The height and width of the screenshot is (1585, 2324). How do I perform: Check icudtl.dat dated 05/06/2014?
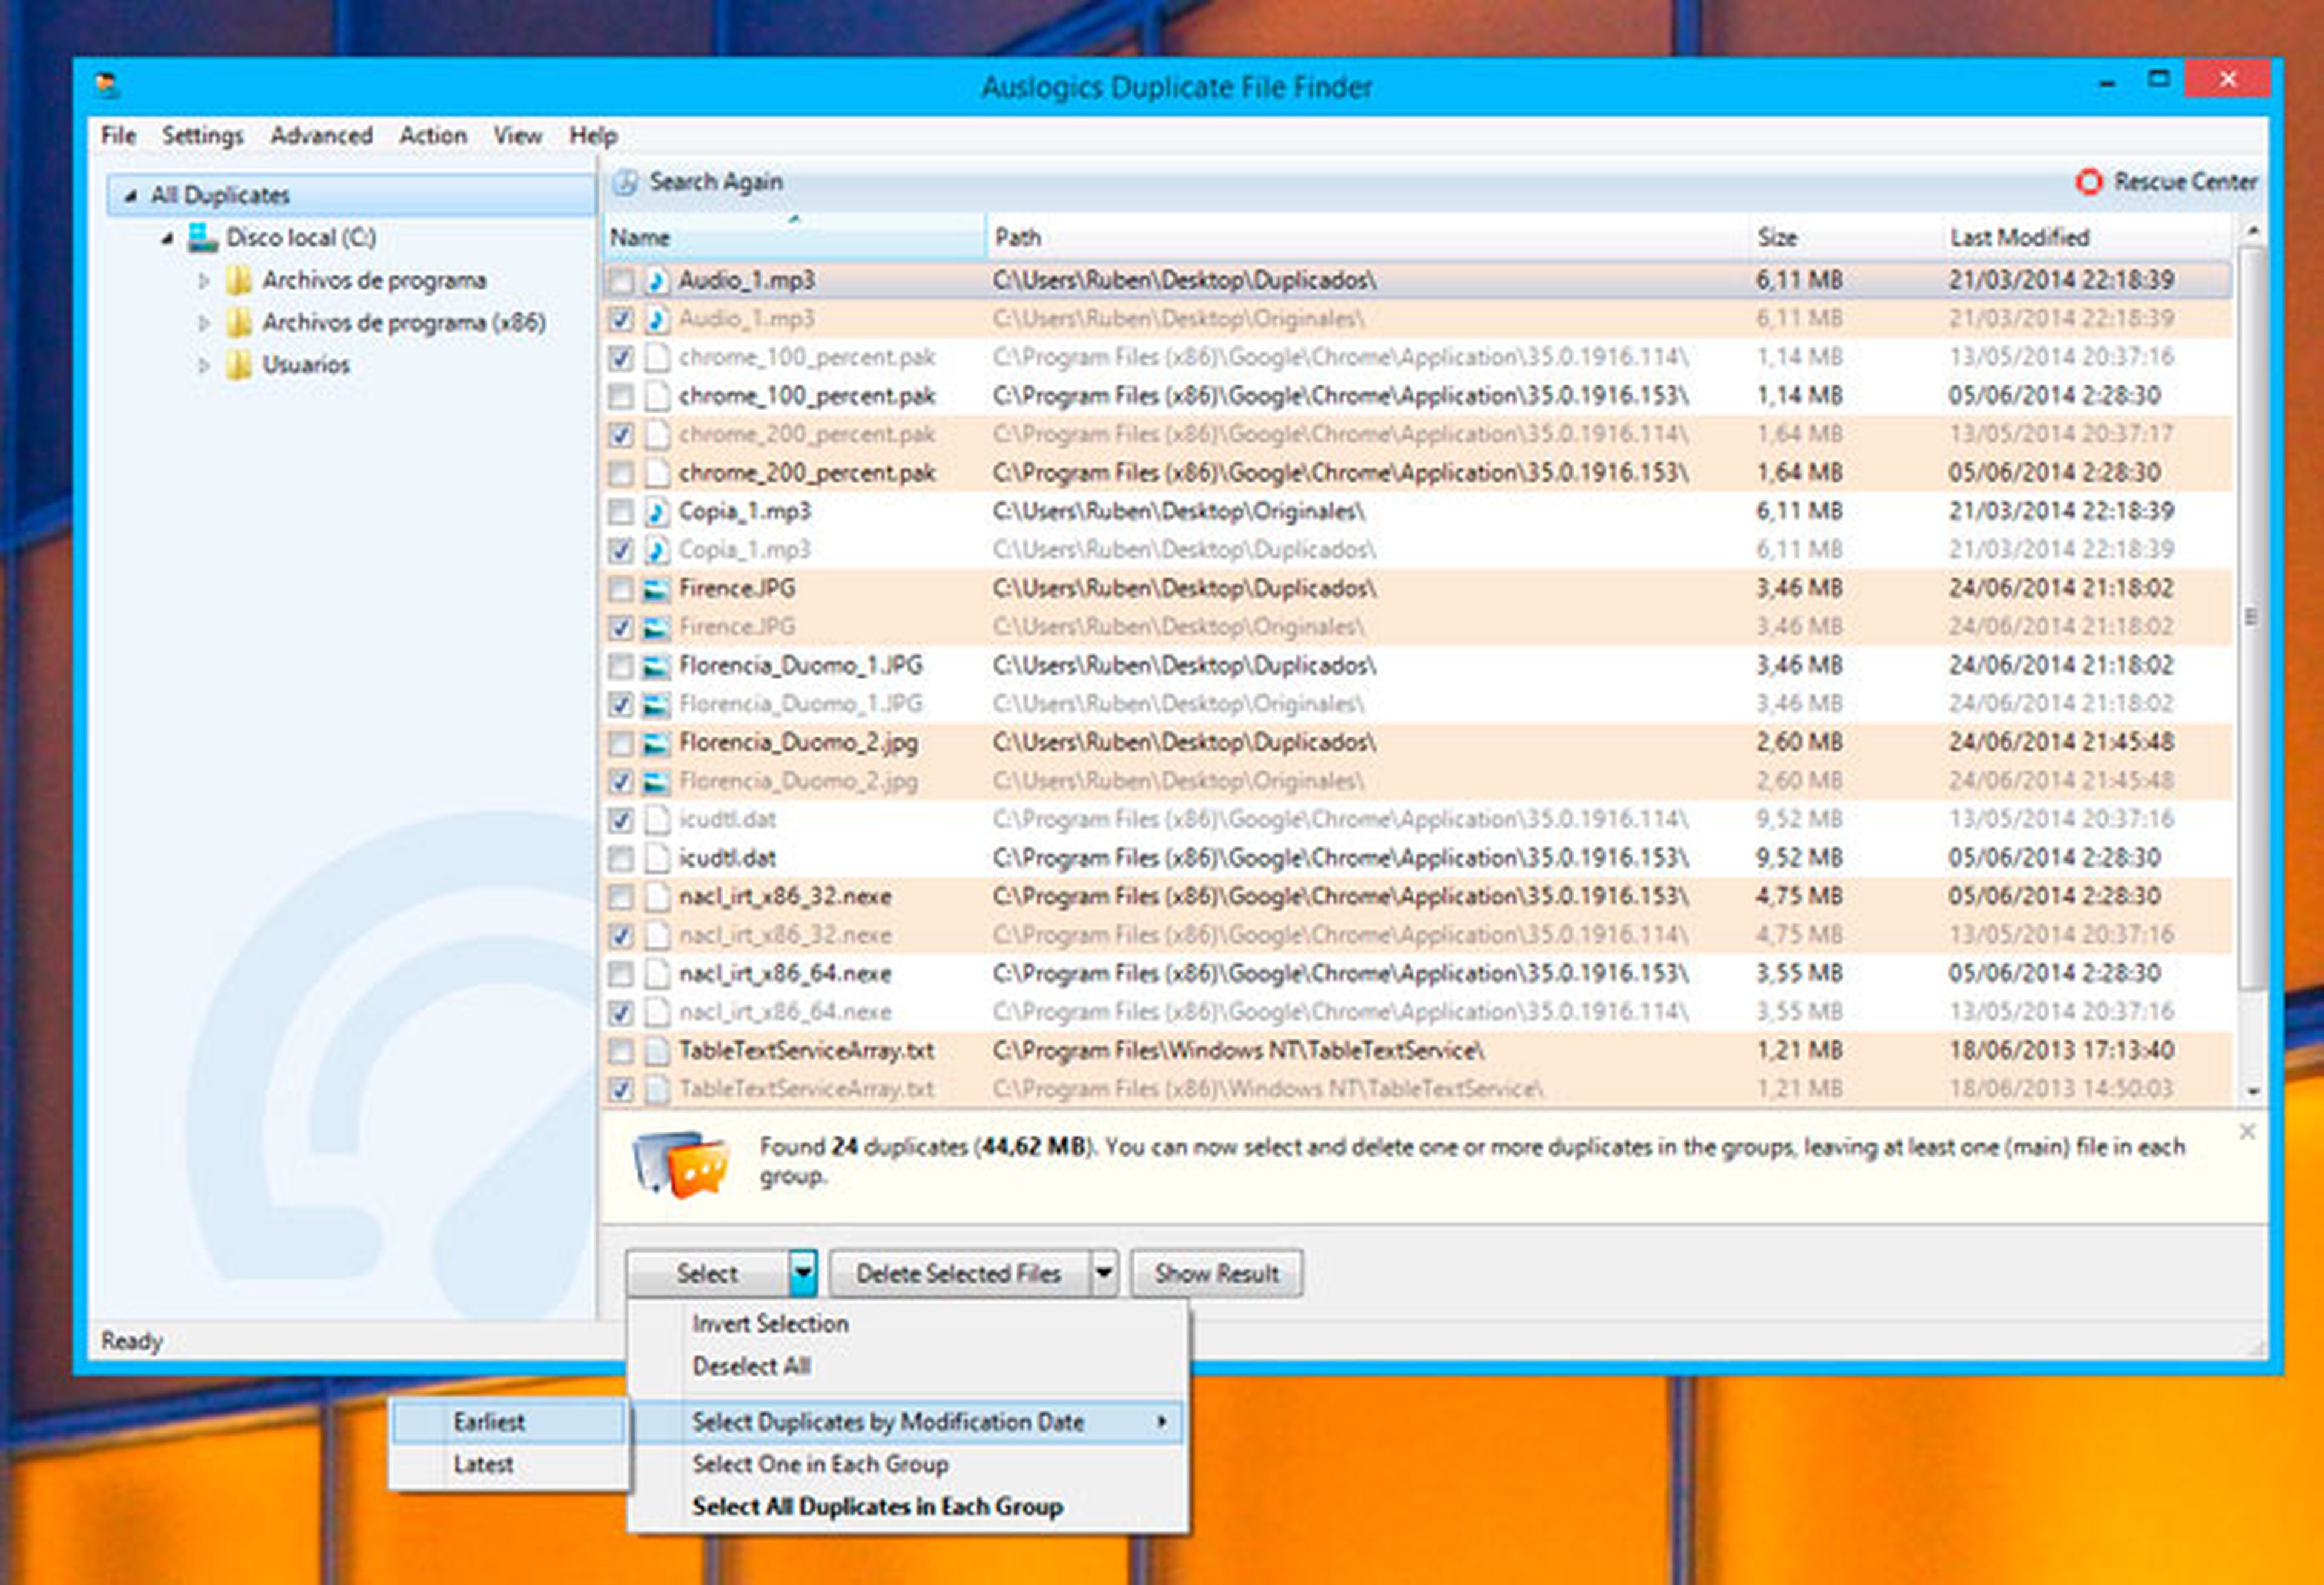[x=621, y=858]
